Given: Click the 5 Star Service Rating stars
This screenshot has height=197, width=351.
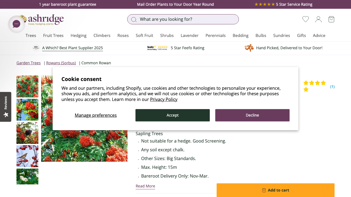Looking at the screenshot, I should point(265,4).
